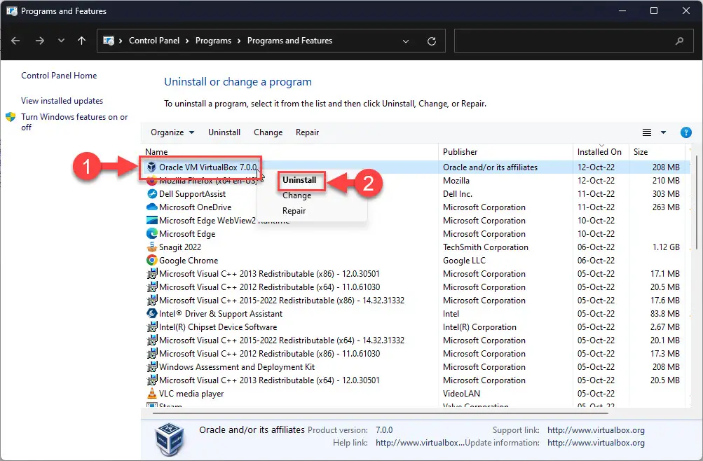Click the Help link virtualbox URL
The width and height of the screenshot is (703, 461).
click(x=420, y=443)
